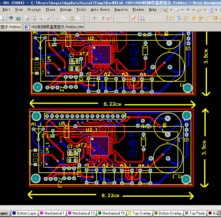Viewport: 221px width, 218px height.
Task: Click the Utility Tools pencil-ruler icon
Action: (166, 10)
